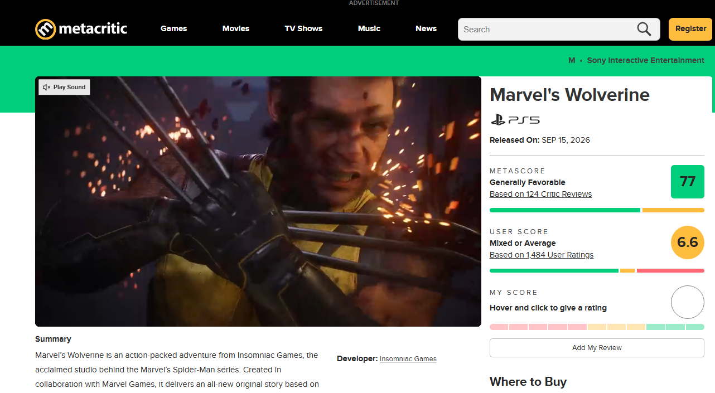Click the M rating label in green banner
This screenshot has height=393, width=715.
pos(572,60)
